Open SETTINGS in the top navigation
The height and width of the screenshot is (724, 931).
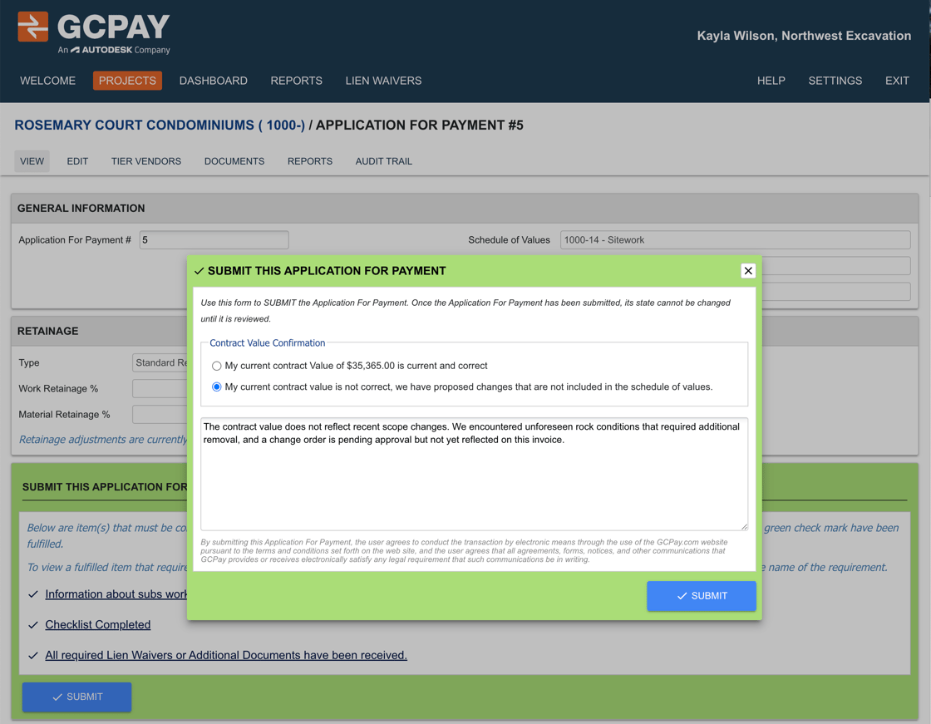(x=835, y=81)
